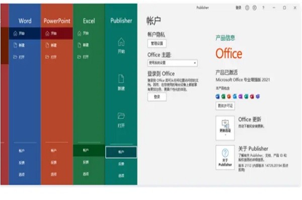This screenshot has width=302, height=200.
Task: Open the 更新选项 update options button
Action: click(x=225, y=128)
